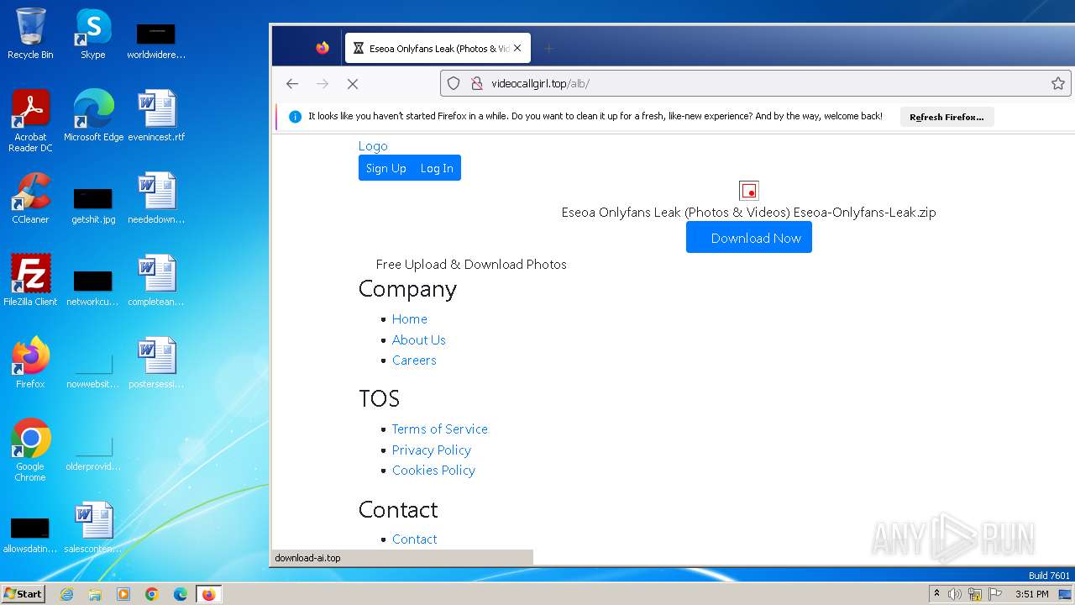Switch to Firefox in the taskbar
The width and height of the screenshot is (1075, 605).
pos(208,594)
